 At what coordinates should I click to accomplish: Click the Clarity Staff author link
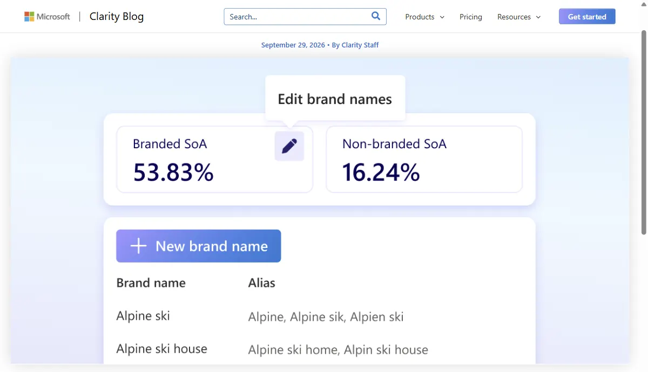tap(360, 45)
